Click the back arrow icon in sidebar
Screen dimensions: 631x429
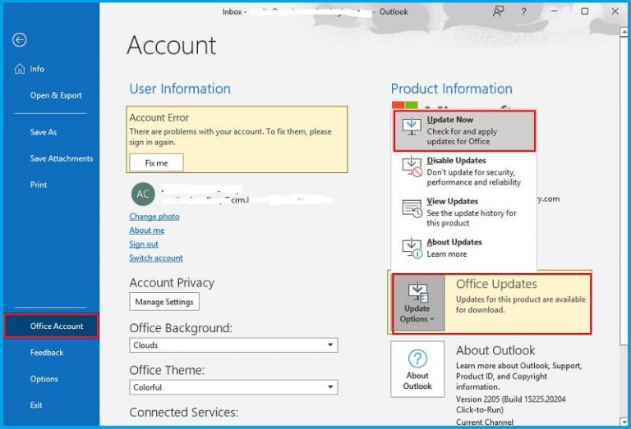click(20, 39)
